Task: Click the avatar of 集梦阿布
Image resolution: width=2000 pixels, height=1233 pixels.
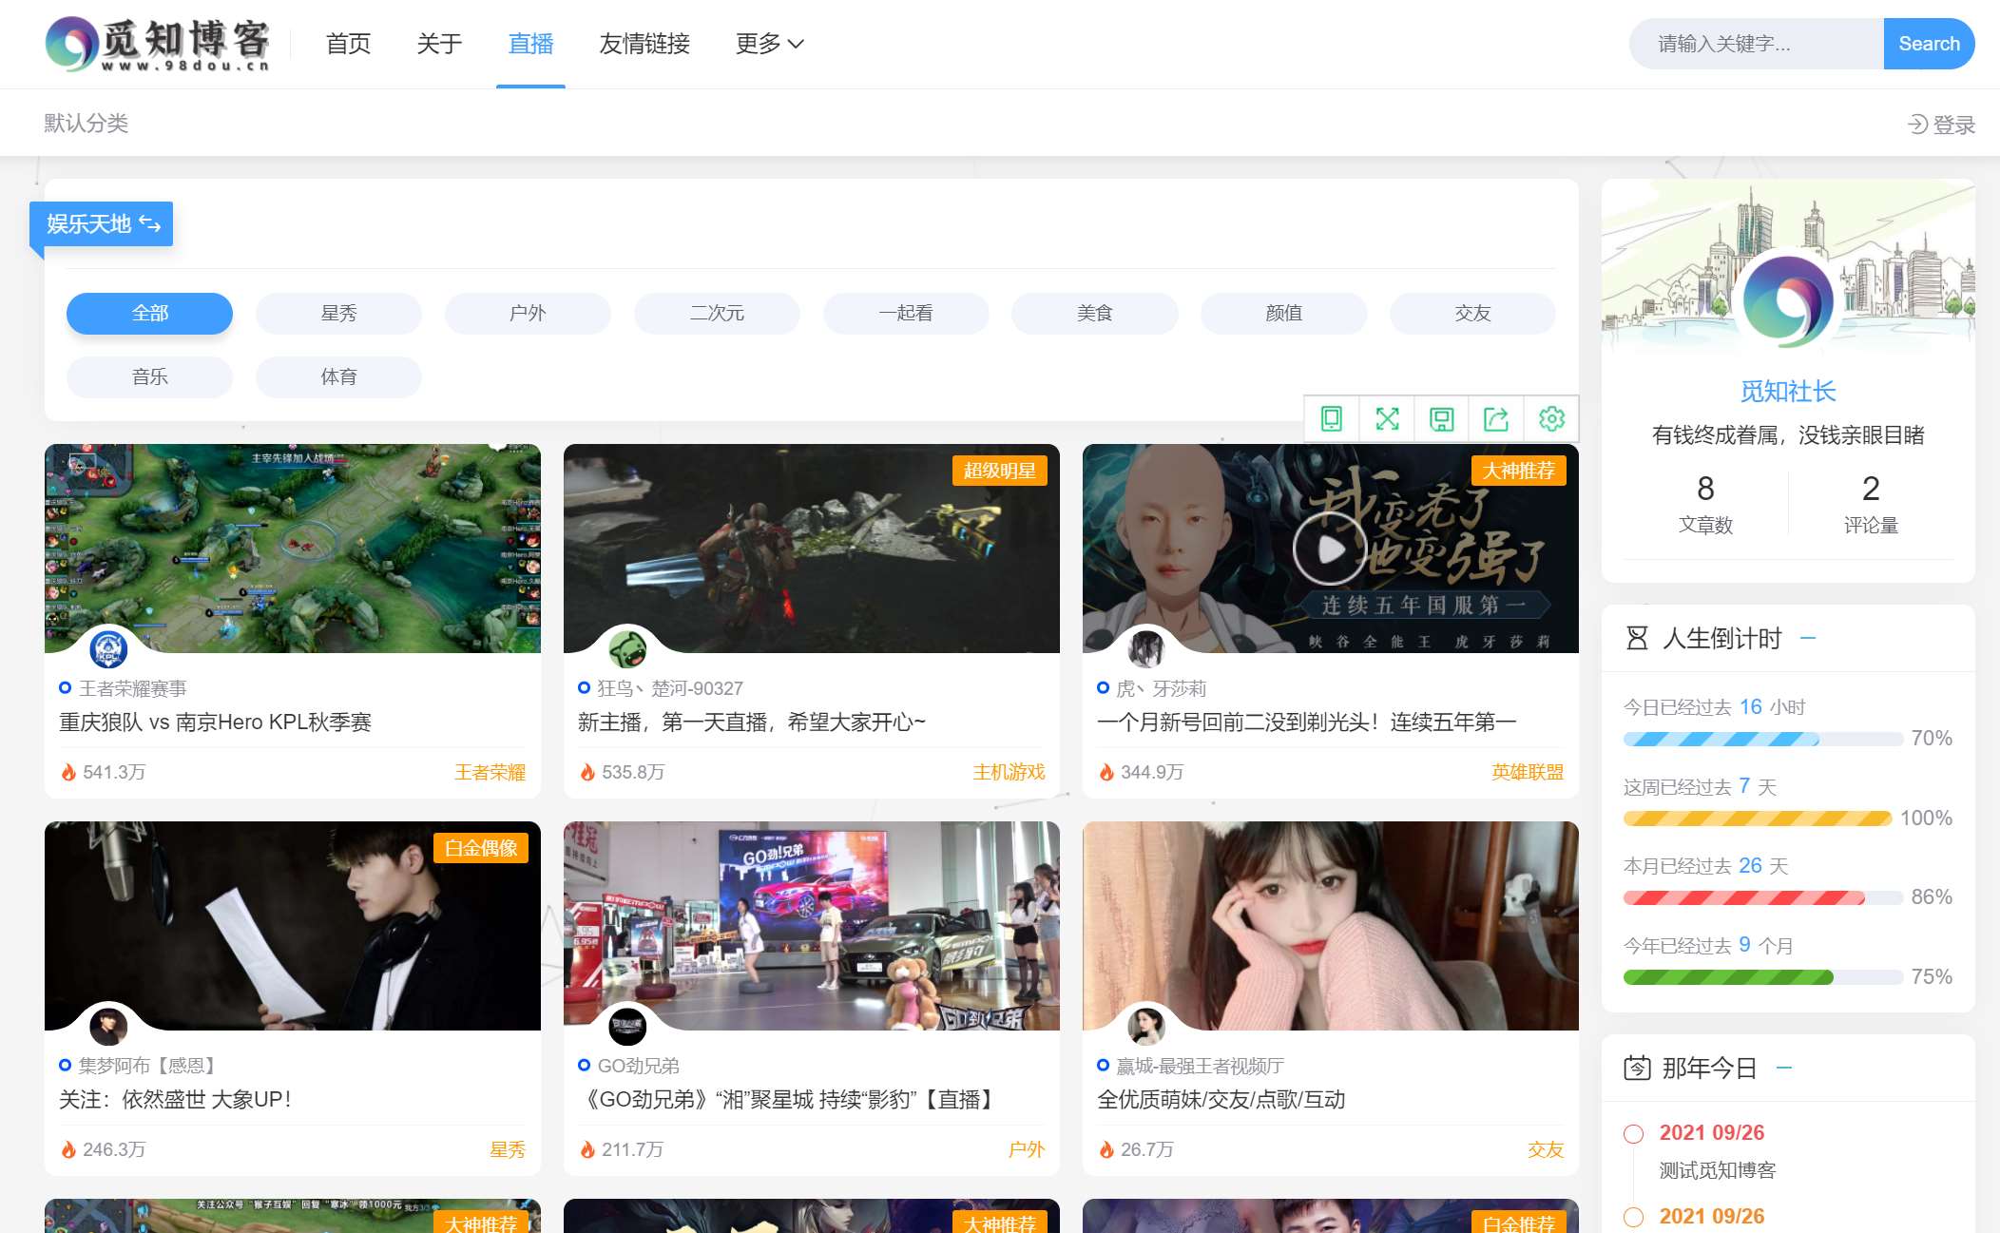Action: (x=108, y=1027)
